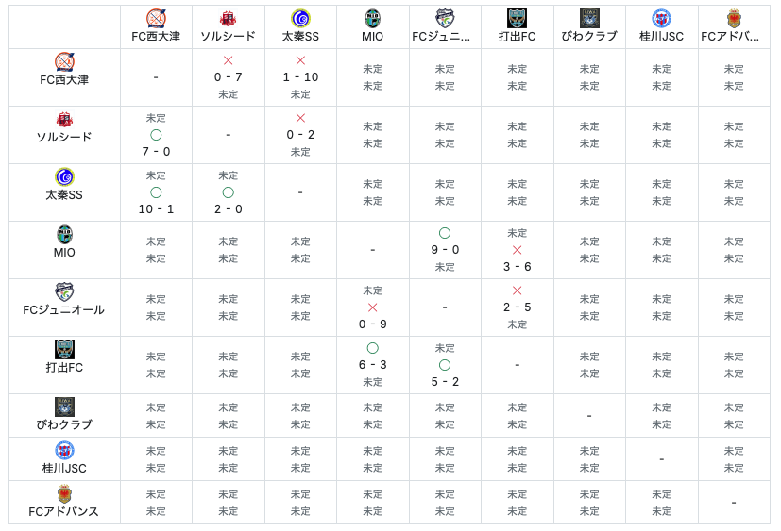Click FC西大津 logo in column header
The image size is (781, 531).
pyautogui.click(x=156, y=18)
